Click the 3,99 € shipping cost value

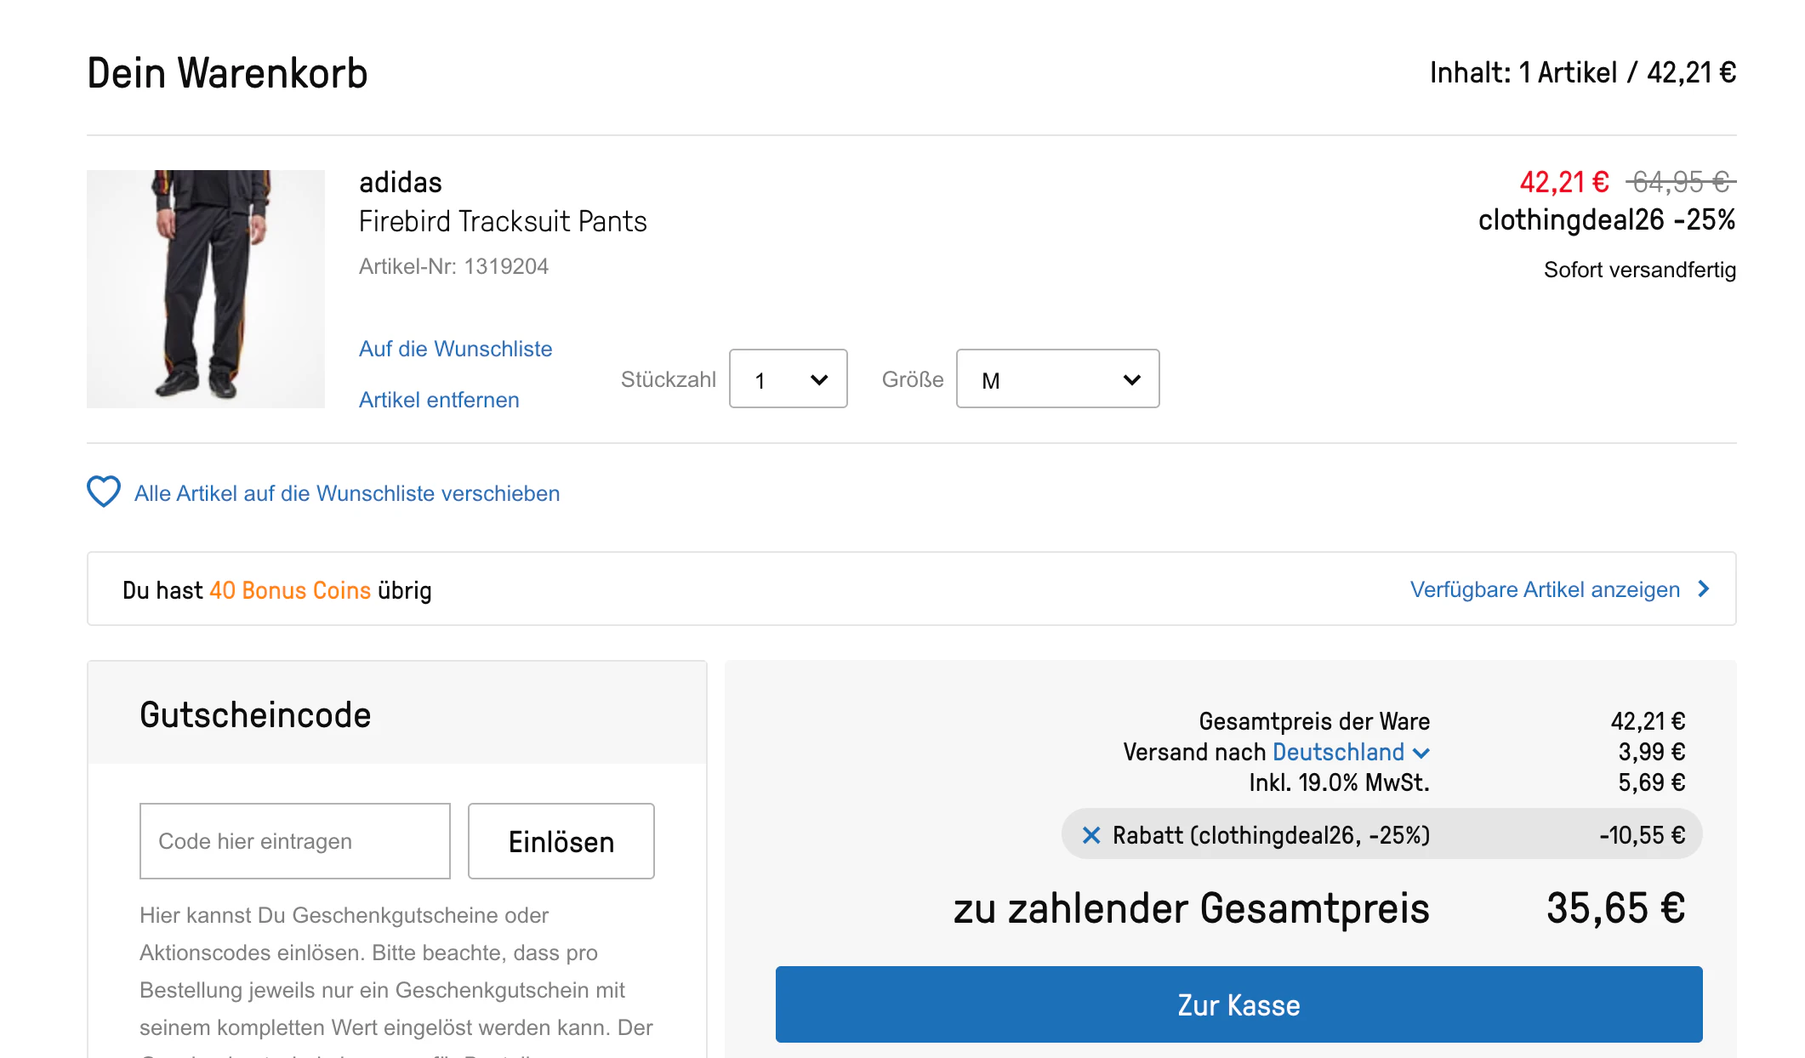coord(1651,752)
